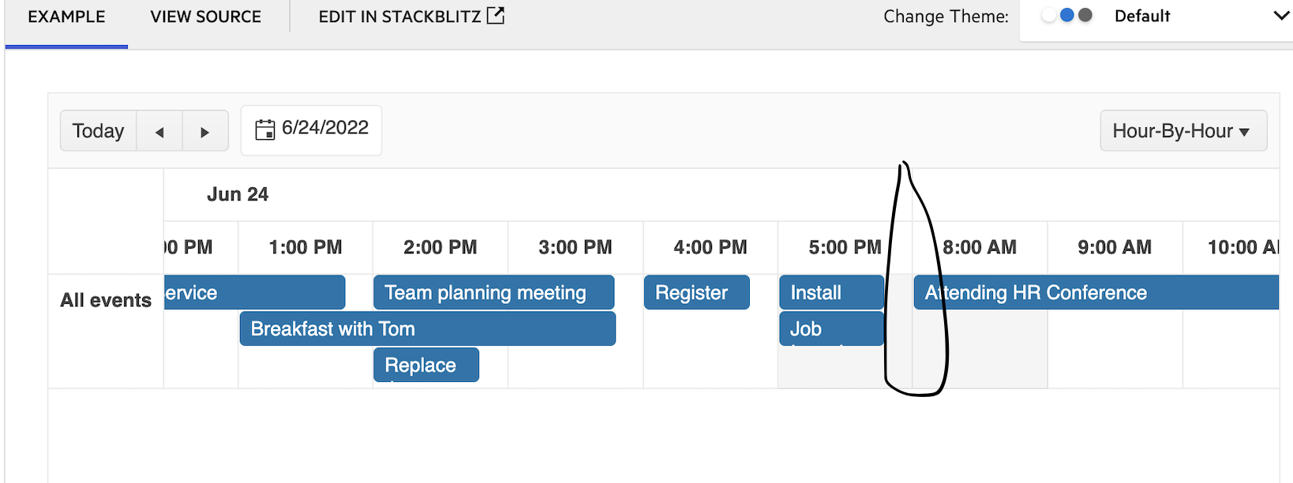The height and width of the screenshot is (483, 1293).
Task: Click the 6/24/2022 date text
Action: (325, 128)
